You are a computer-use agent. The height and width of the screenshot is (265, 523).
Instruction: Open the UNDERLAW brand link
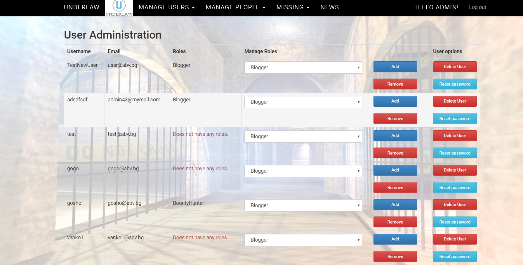click(x=81, y=7)
